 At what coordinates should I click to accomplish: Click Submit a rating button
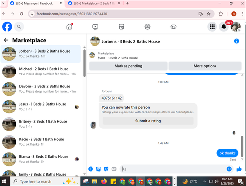point(148,121)
